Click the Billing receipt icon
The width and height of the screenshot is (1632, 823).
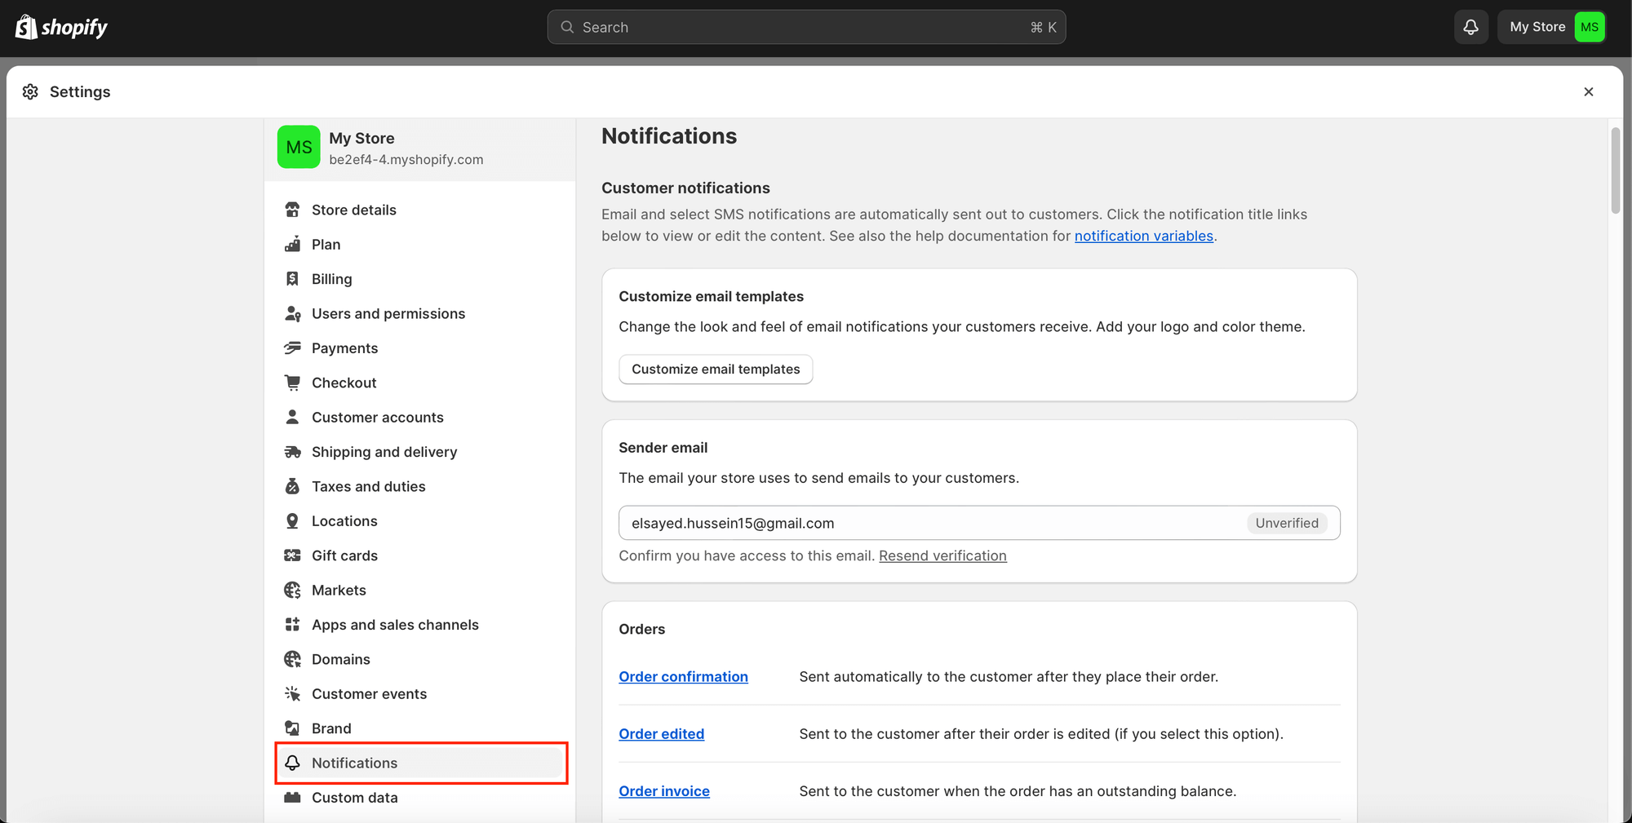coord(292,279)
